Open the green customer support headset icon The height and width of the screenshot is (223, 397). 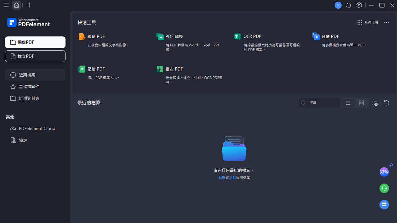click(x=384, y=188)
